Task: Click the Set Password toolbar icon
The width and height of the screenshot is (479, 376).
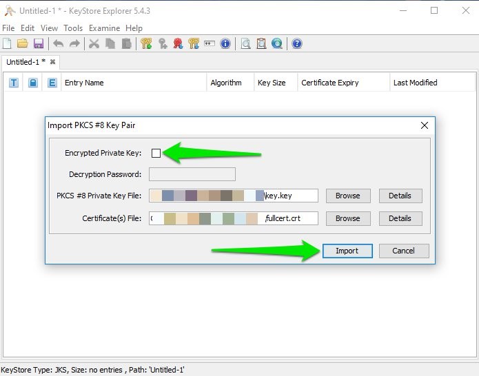Action: tap(209, 43)
